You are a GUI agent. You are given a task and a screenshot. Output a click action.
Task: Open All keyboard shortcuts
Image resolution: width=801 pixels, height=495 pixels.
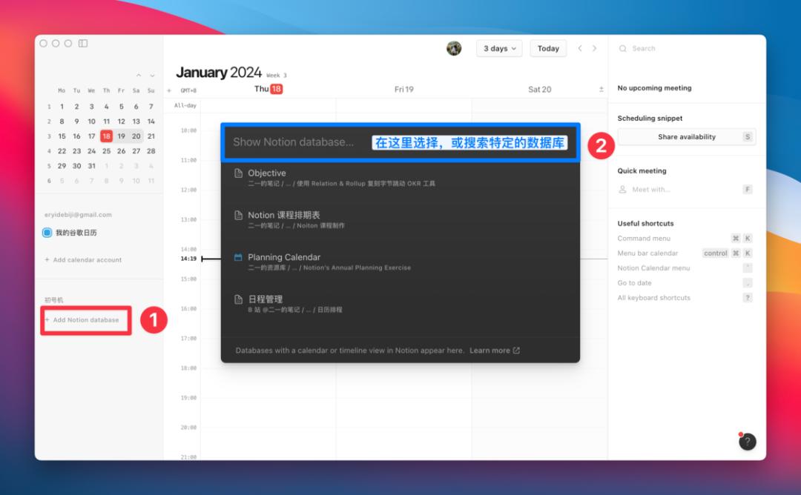[685, 297]
